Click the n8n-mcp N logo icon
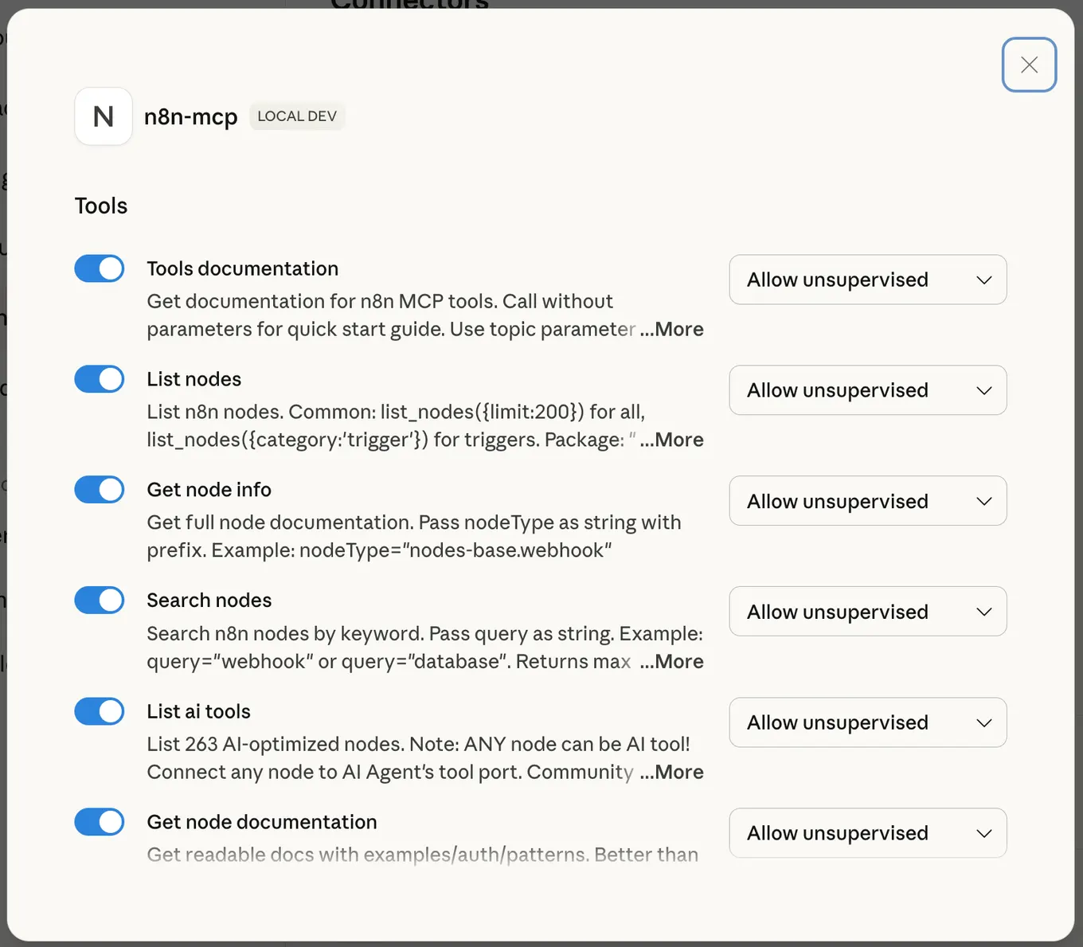Screen dimensions: 1083x947 point(104,116)
